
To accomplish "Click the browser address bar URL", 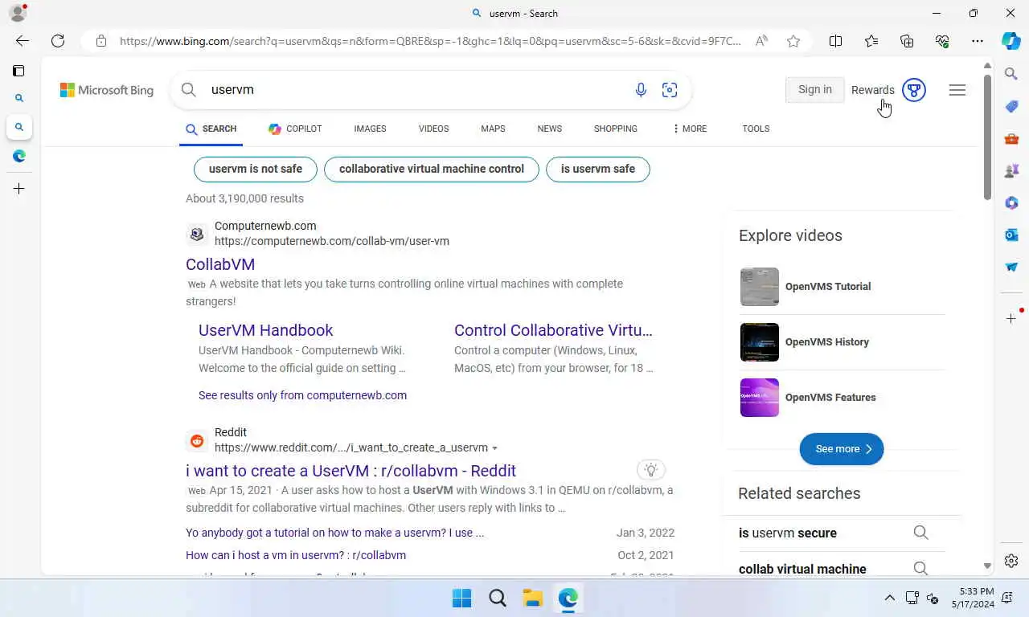I will pyautogui.click(x=430, y=41).
